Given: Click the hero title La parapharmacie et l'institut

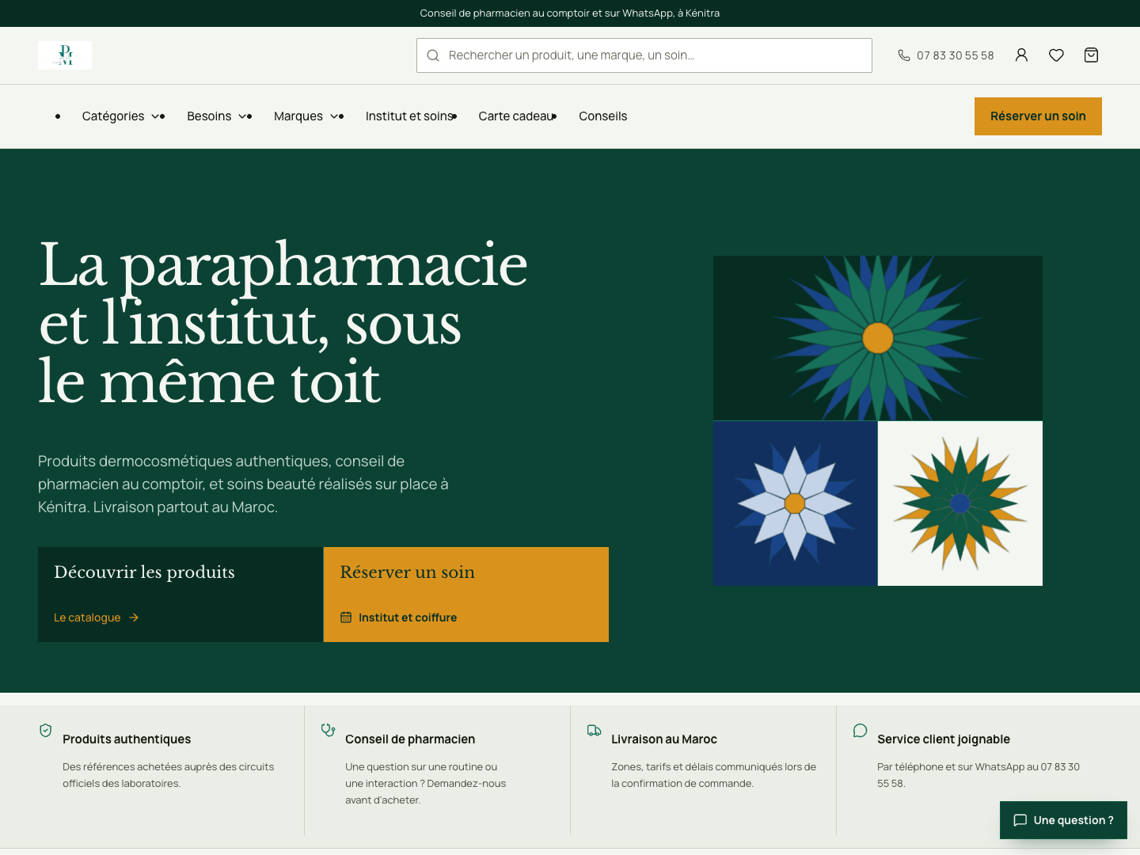Looking at the screenshot, I should click(x=283, y=323).
